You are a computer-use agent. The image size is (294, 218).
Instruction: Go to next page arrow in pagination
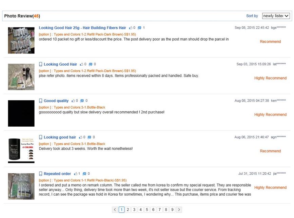tap(179, 210)
